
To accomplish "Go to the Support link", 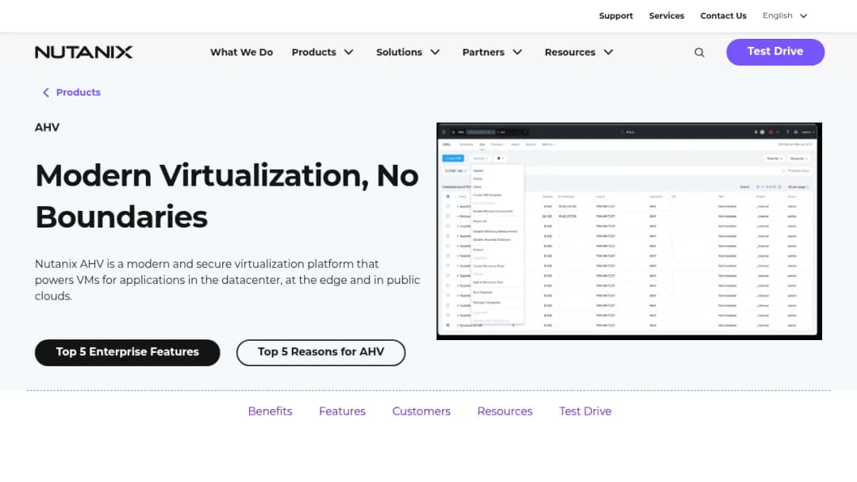I will coord(616,16).
